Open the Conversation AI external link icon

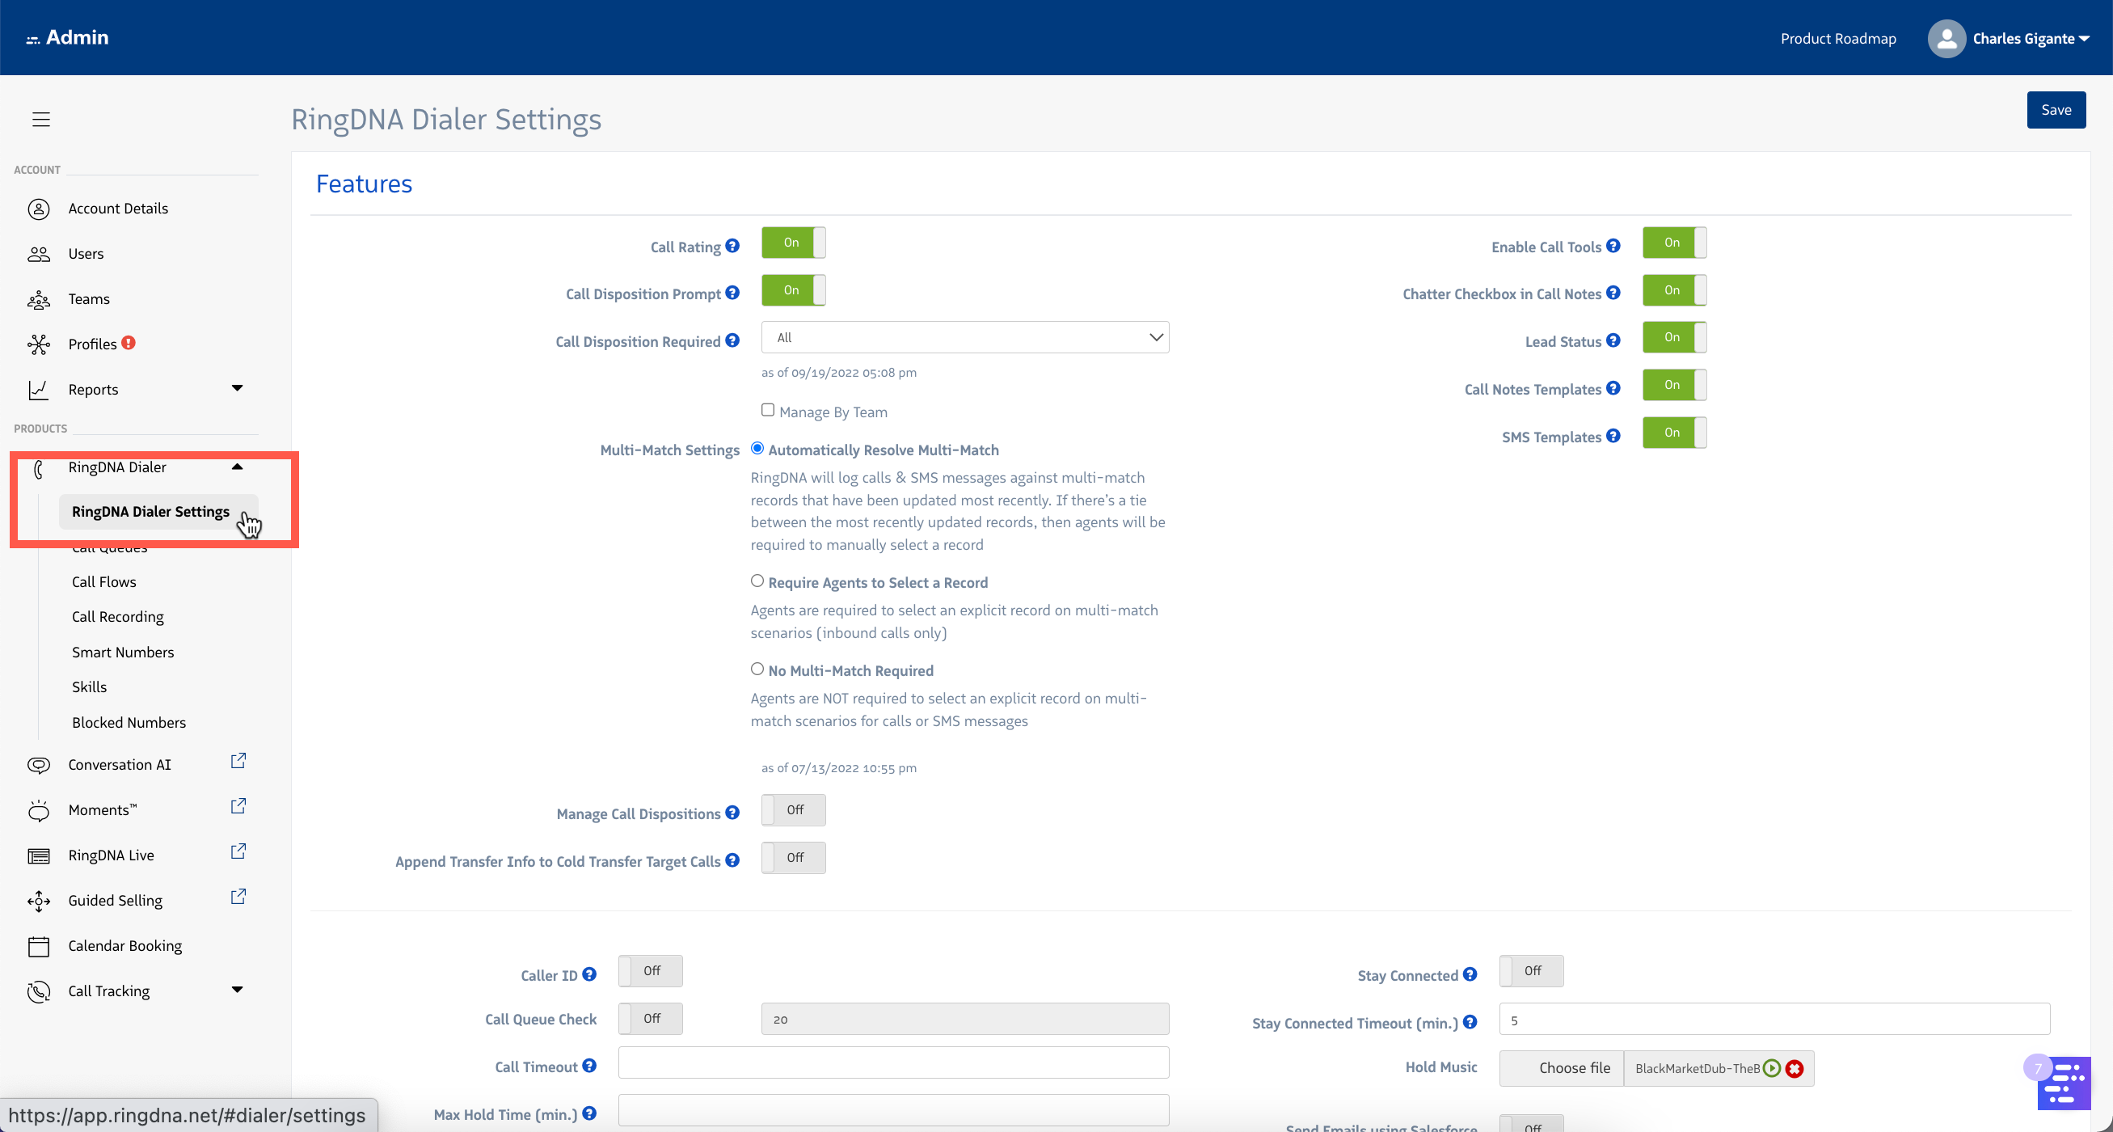point(238,761)
